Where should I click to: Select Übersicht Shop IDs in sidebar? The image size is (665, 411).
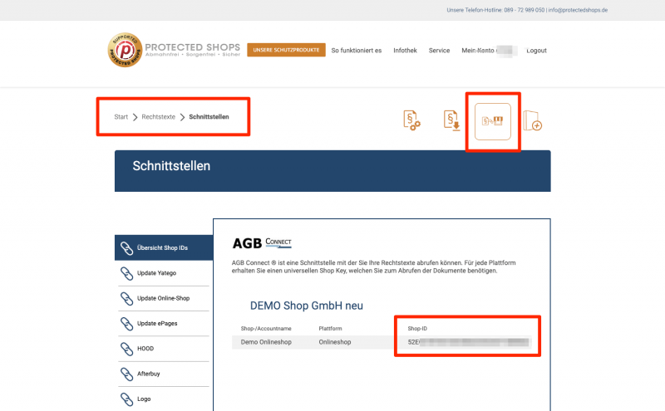[162, 247]
